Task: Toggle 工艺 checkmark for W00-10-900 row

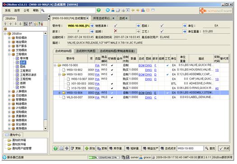Action: tap(167, 66)
